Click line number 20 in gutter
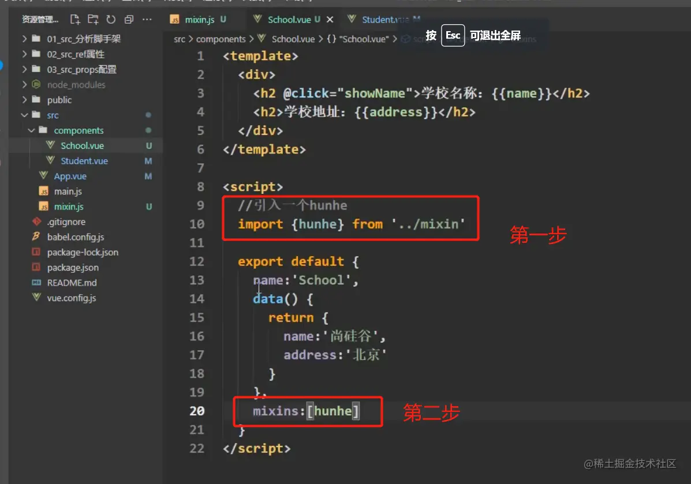The width and height of the screenshot is (691, 484). (197, 411)
